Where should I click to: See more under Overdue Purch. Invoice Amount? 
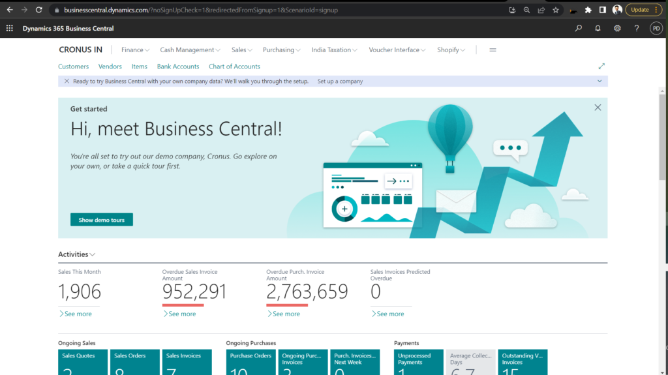[x=283, y=314]
